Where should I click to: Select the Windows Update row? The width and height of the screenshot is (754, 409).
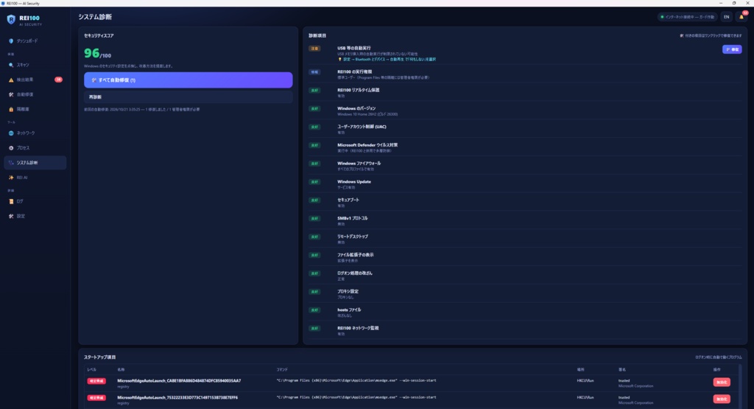click(525, 183)
